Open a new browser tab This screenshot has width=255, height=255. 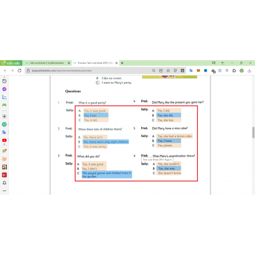tap(122, 63)
